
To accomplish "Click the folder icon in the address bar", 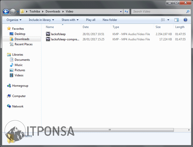I will pos(22,12).
